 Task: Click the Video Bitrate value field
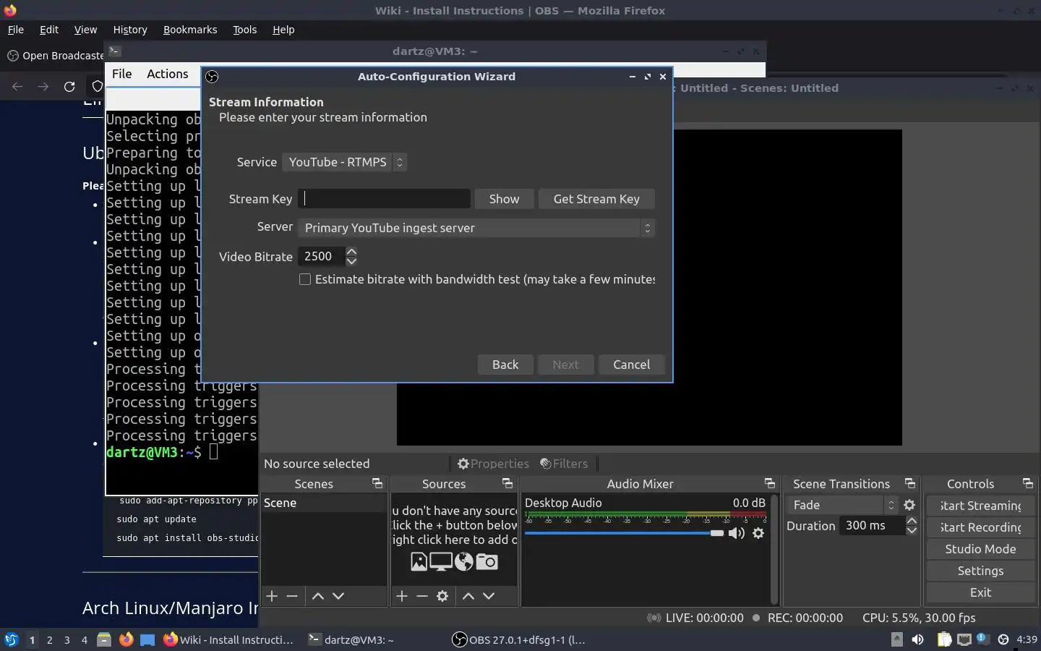coord(322,256)
